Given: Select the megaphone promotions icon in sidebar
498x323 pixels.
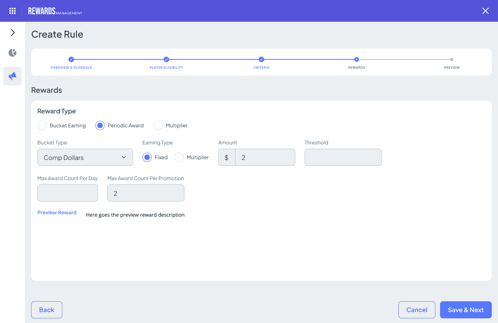Looking at the screenshot, I should [12, 76].
